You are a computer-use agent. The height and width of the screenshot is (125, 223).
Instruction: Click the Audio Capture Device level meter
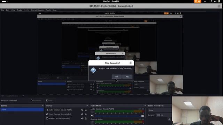click(119, 111)
